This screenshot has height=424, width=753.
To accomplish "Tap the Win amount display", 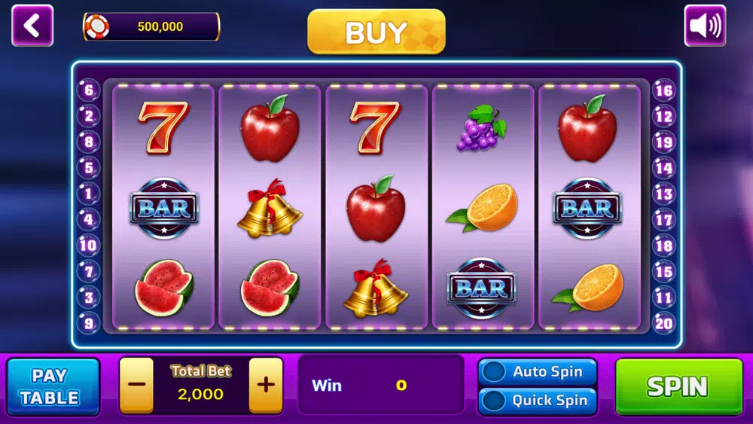I will [x=381, y=385].
